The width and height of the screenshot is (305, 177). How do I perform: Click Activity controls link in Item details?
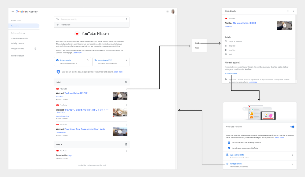231,73
